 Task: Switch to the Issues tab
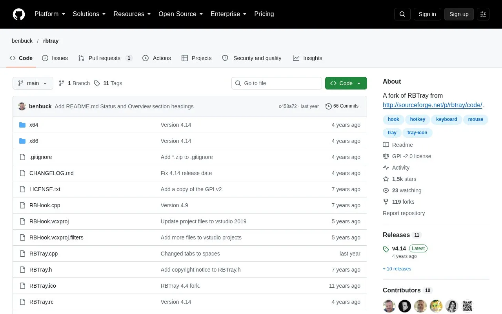tap(55, 58)
